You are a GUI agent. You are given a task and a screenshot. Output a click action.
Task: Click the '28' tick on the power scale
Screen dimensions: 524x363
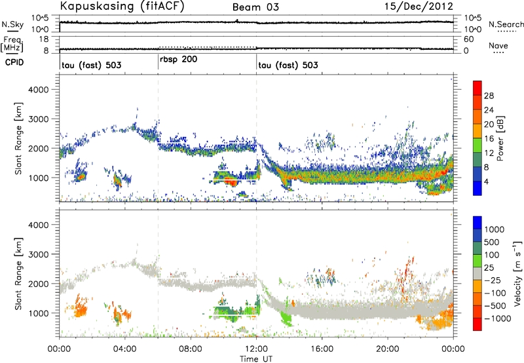coord(489,96)
